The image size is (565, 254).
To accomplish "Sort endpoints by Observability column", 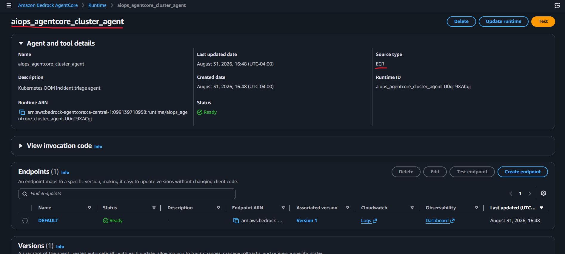I will pos(477,208).
